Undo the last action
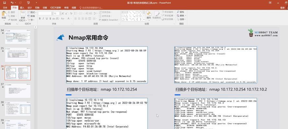This screenshot has width=288, height=129. (12, 3)
